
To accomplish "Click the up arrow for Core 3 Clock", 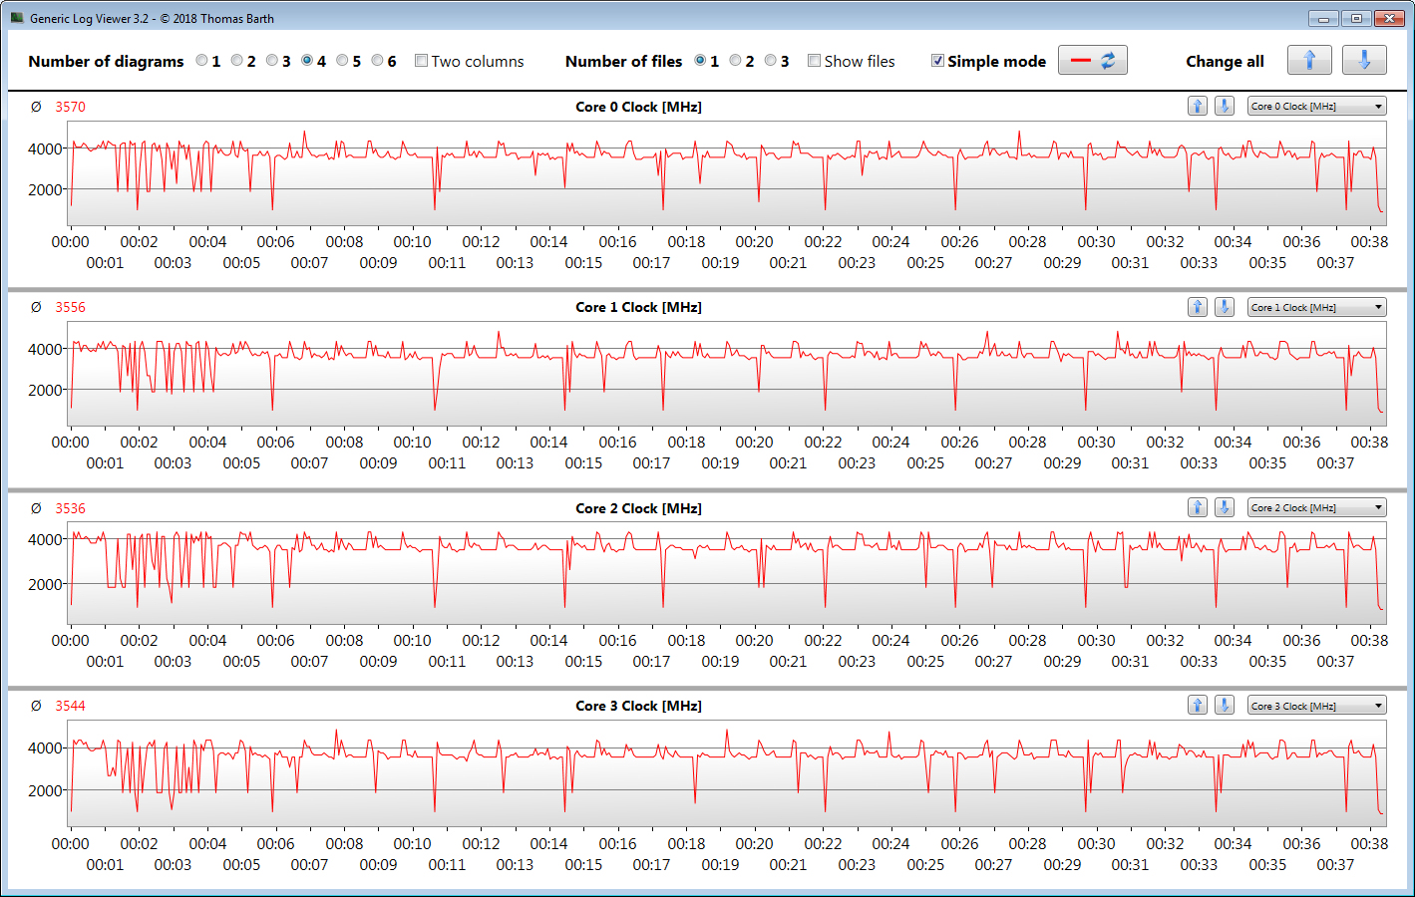I will pyautogui.click(x=1198, y=705).
